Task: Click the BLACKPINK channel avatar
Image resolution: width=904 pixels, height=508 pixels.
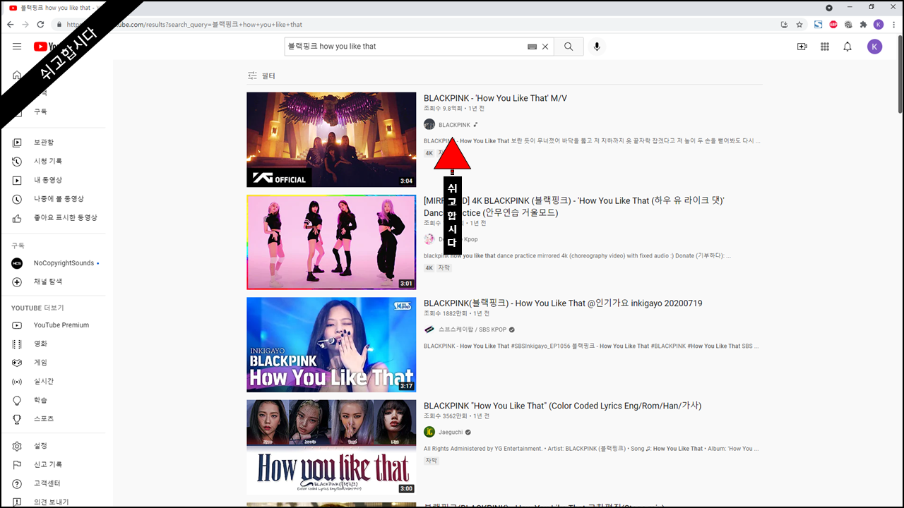Action: tap(429, 124)
